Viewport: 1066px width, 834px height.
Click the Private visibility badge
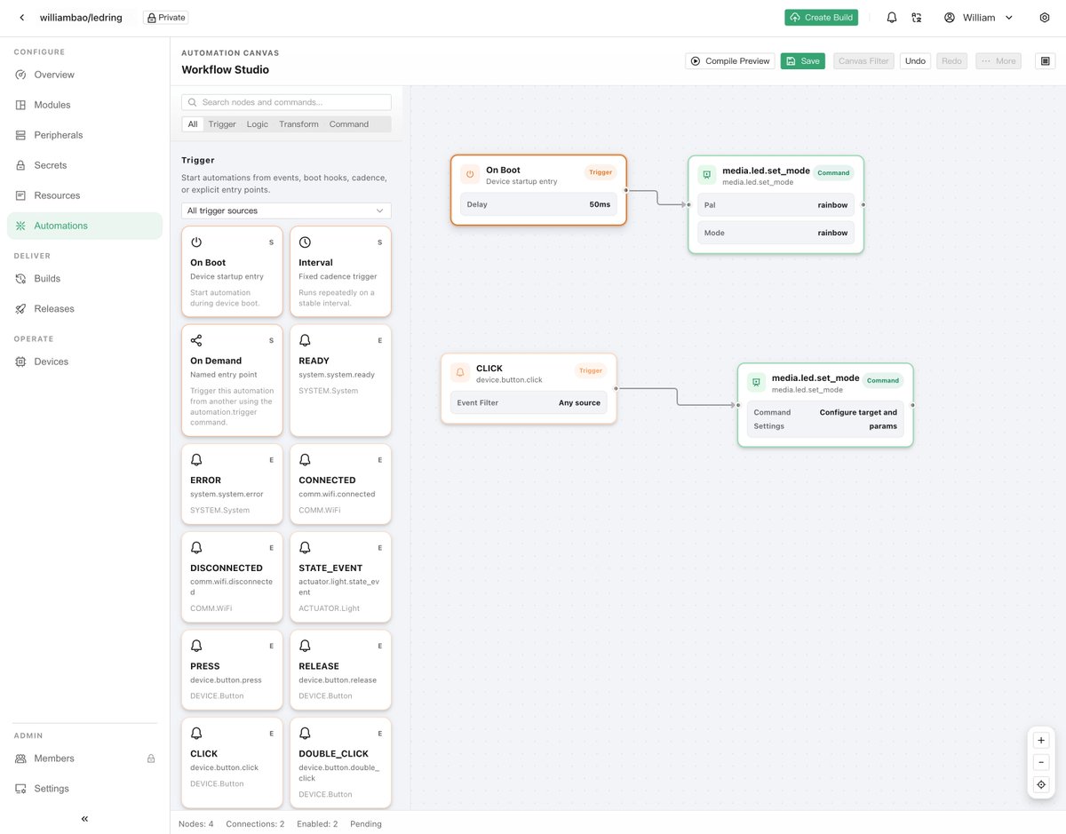point(165,18)
